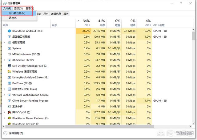Viewport: 197px width, 140px height.
Task: Click the Dell Display Manager icon
Action: pyautogui.click(x=9, y=66)
